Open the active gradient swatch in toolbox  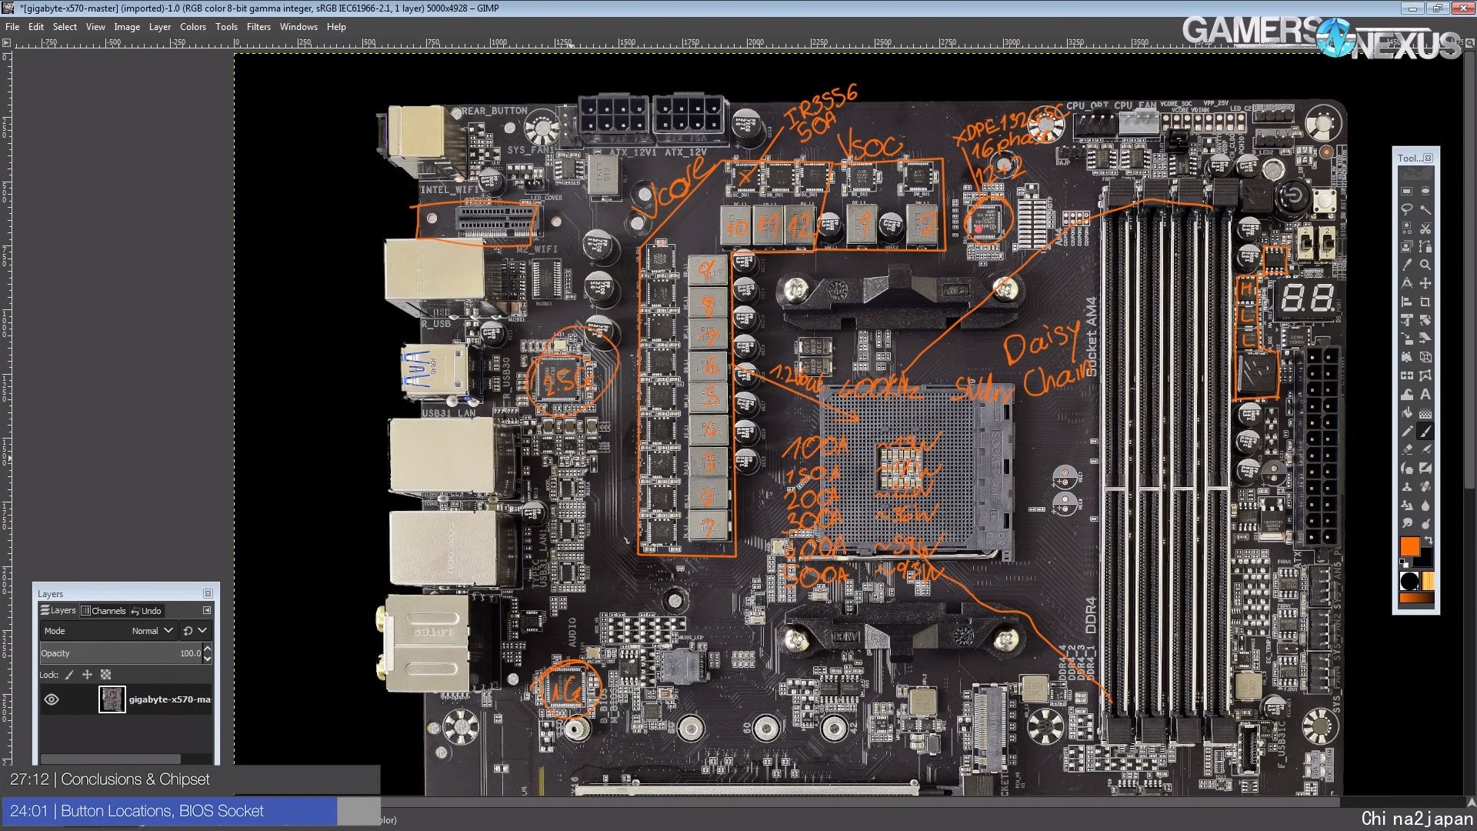click(1417, 598)
